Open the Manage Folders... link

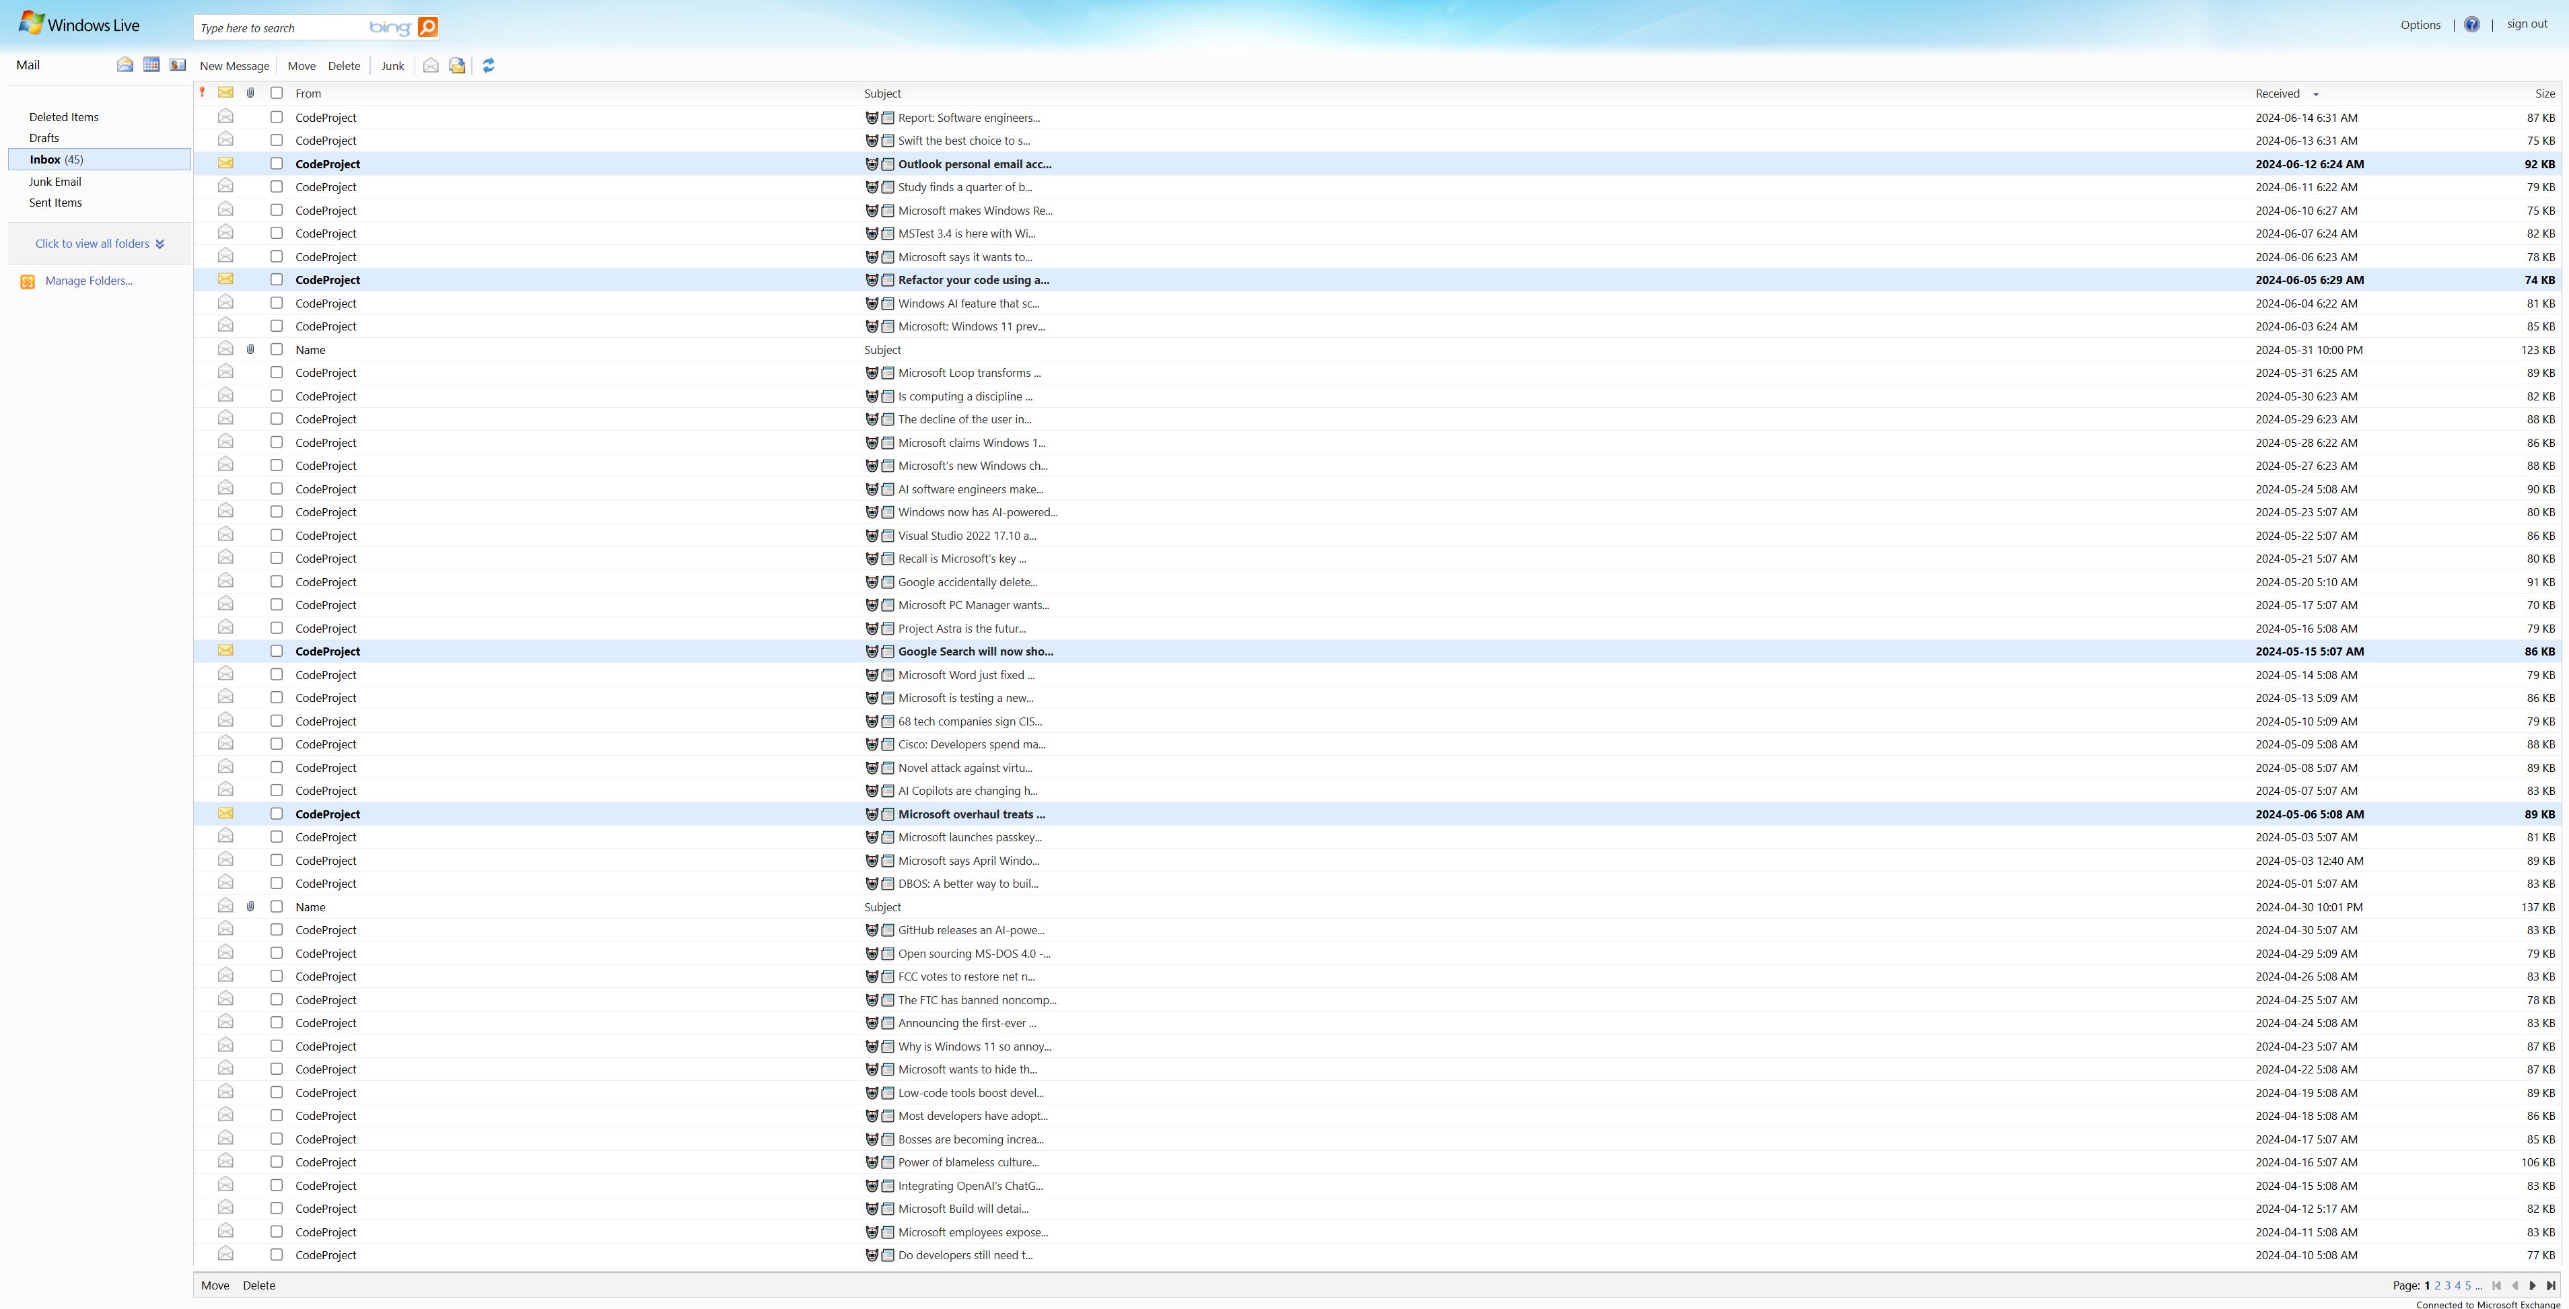[x=89, y=281]
